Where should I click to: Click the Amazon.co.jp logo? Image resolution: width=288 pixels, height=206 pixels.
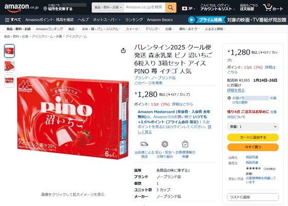click(x=22, y=8)
